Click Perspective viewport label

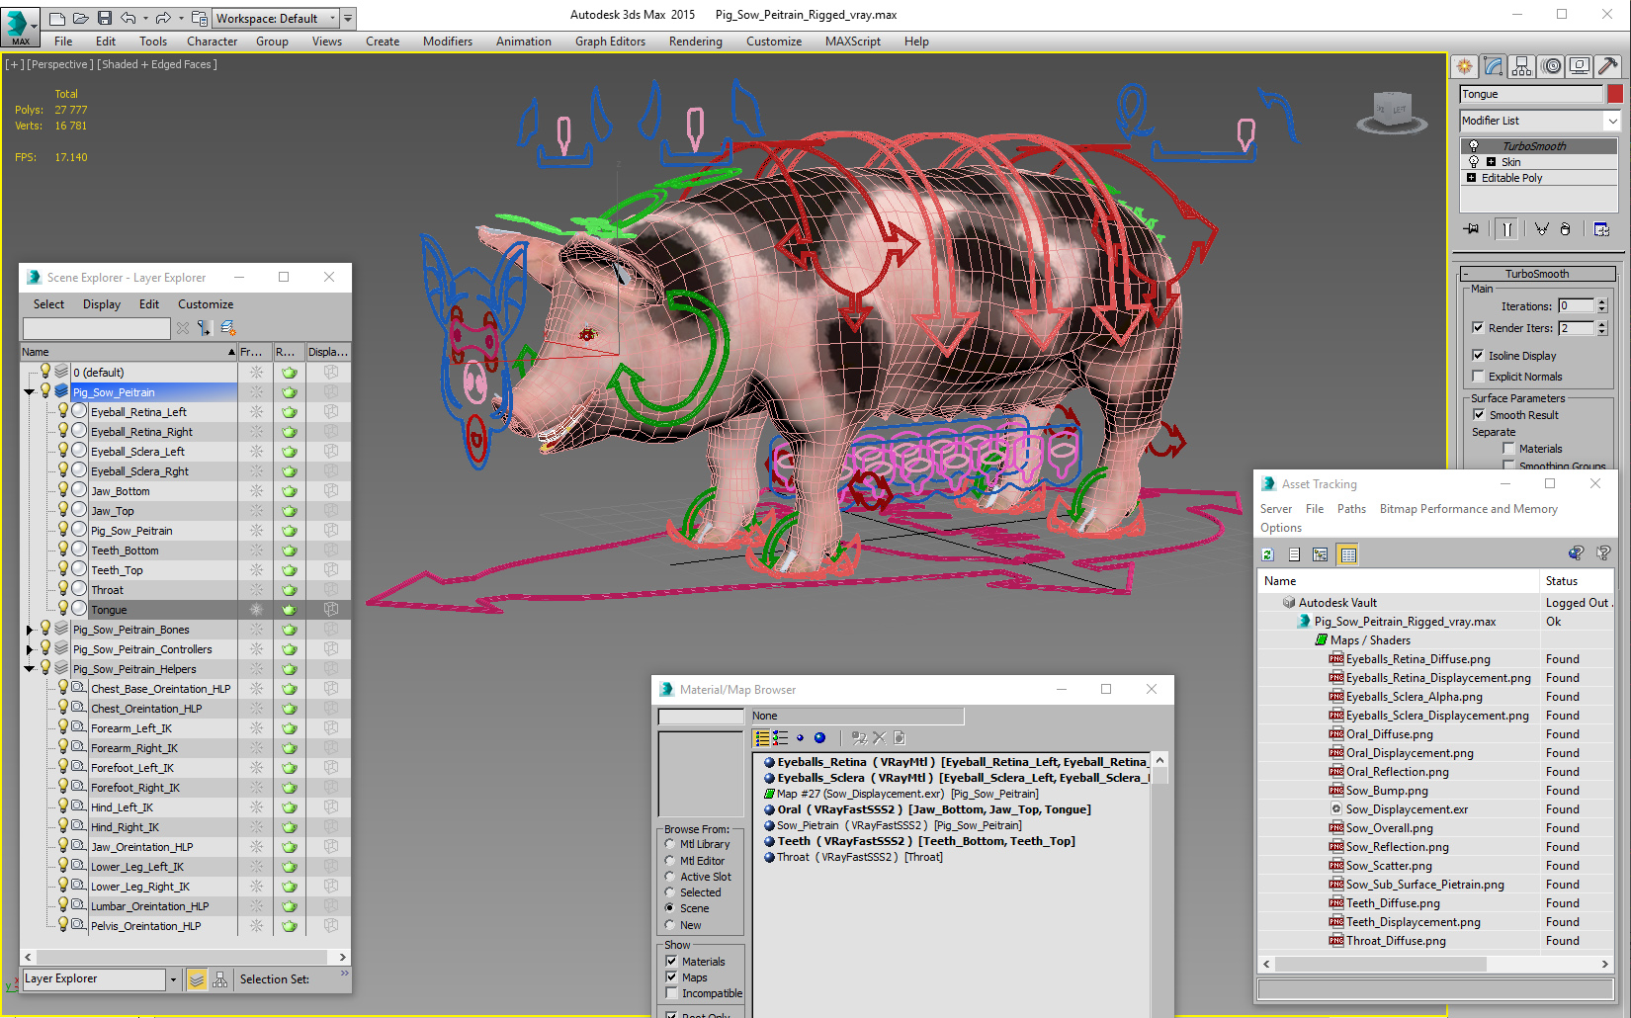pyautogui.click(x=59, y=64)
